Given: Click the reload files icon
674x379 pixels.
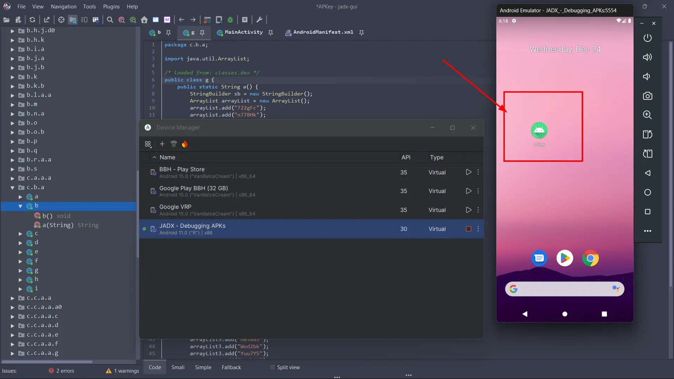Looking at the screenshot, I should coord(32,20).
